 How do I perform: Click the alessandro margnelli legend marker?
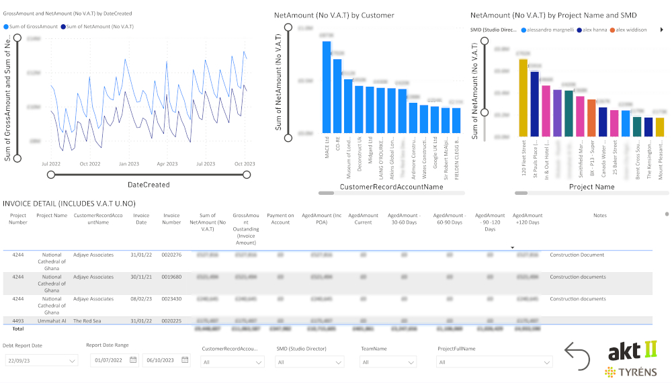tap(523, 30)
